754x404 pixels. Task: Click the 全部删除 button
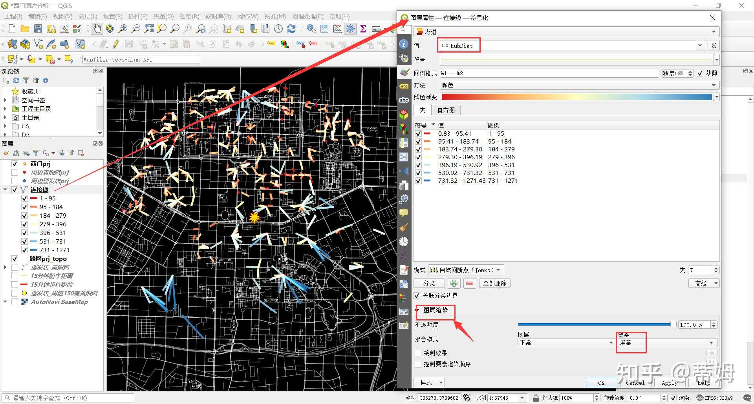495,283
